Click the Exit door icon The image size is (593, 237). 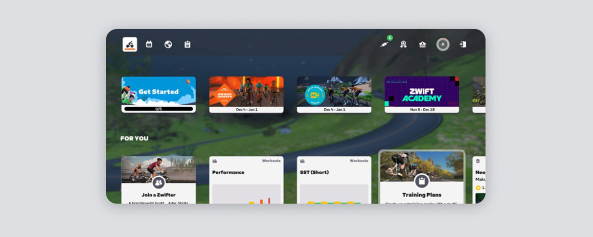(x=463, y=44)
